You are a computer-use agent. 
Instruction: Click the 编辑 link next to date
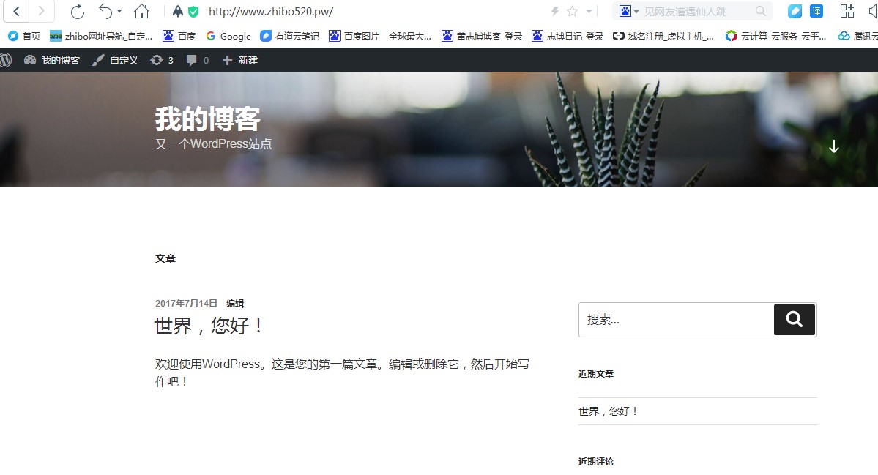[235, 303]
